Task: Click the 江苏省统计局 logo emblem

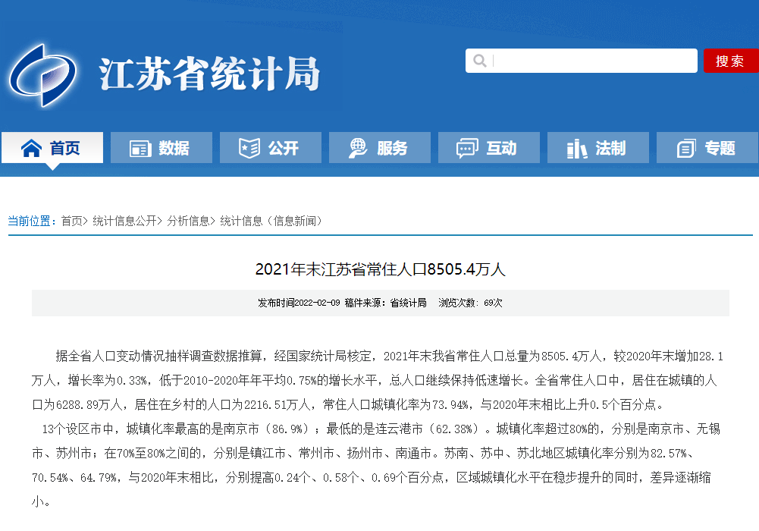Action: click(x=45, y=76)
